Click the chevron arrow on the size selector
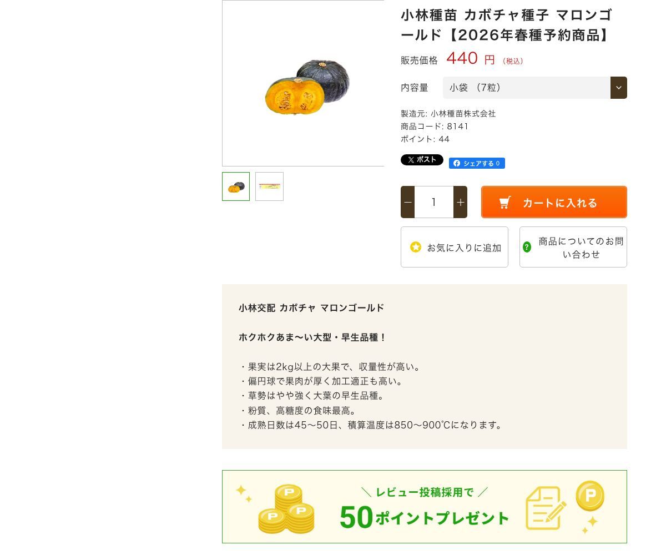This screenshot has width=666, height=555. [618, 88]
